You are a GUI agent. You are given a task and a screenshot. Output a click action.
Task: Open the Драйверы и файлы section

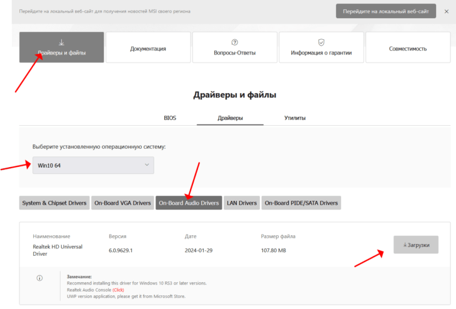click(62, 47)
